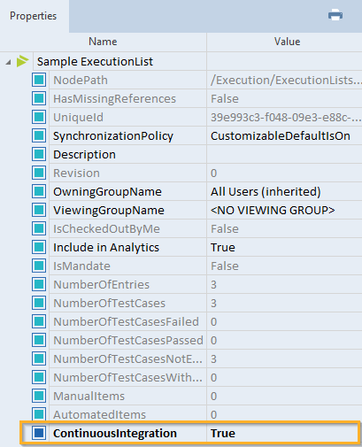Click the OwningGroupName property icon
The width and height of the screenshot is (362, 447).
click(x=39, y=191)
